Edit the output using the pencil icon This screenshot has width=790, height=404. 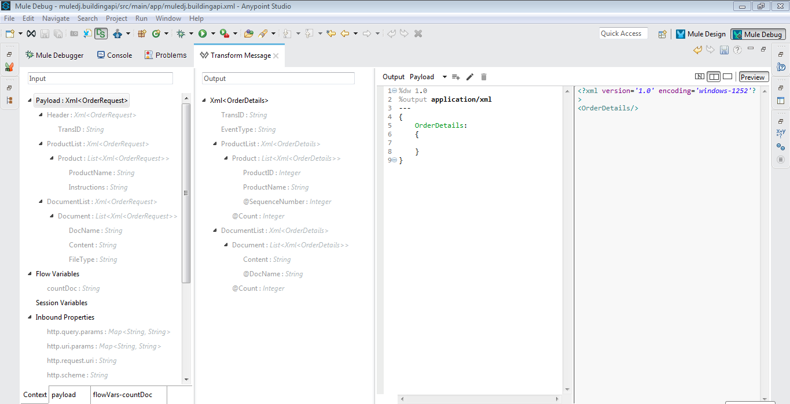pos(469,76)
